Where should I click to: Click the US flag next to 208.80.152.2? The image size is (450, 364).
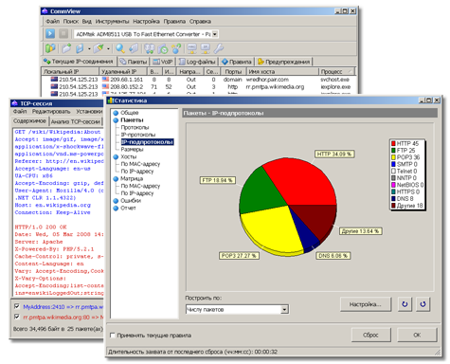105,86
